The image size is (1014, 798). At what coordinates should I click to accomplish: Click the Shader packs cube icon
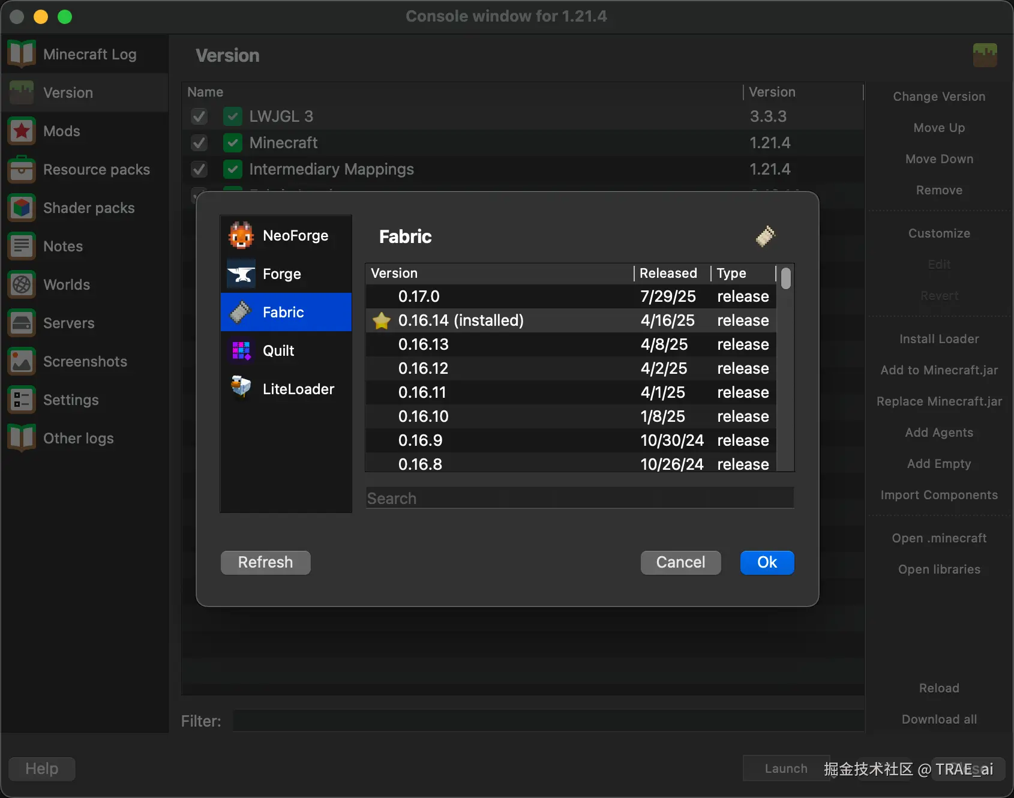click(22, 208)
